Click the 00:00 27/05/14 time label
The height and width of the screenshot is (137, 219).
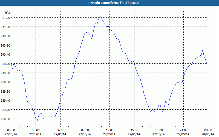point(11,132)
